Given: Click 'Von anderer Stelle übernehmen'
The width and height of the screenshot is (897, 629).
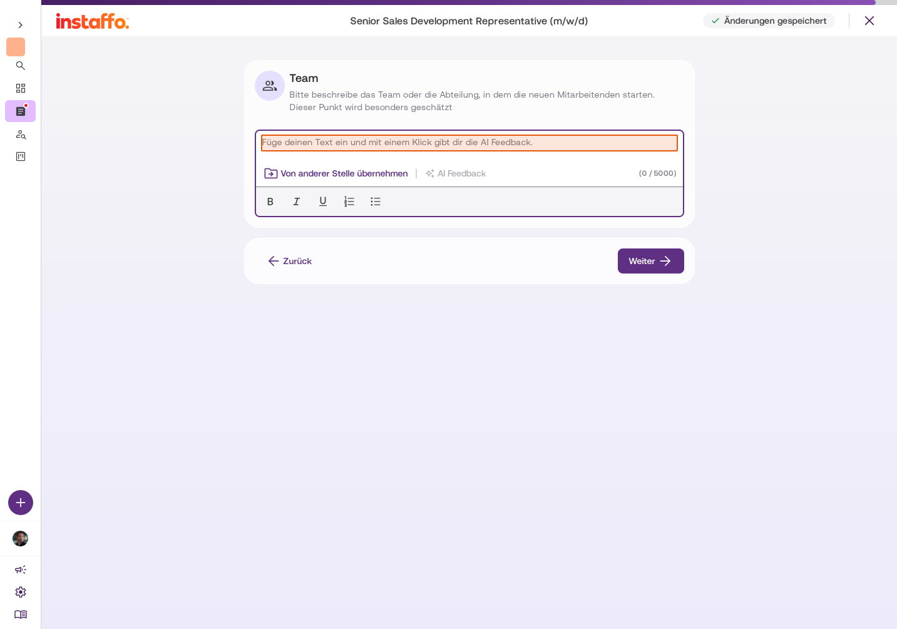Looking at the screenshot, I should coord(336,173).
